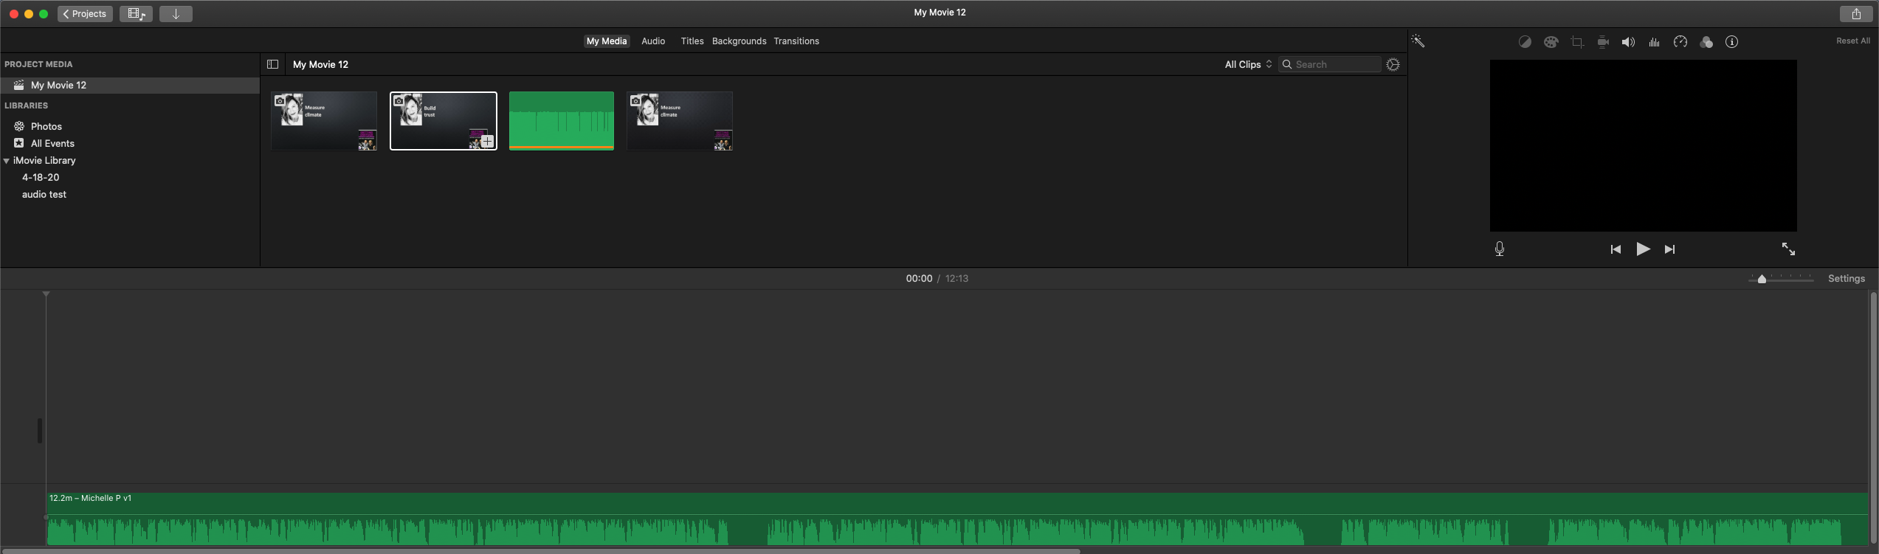Skip back to the previous clip

point(1616,249)
